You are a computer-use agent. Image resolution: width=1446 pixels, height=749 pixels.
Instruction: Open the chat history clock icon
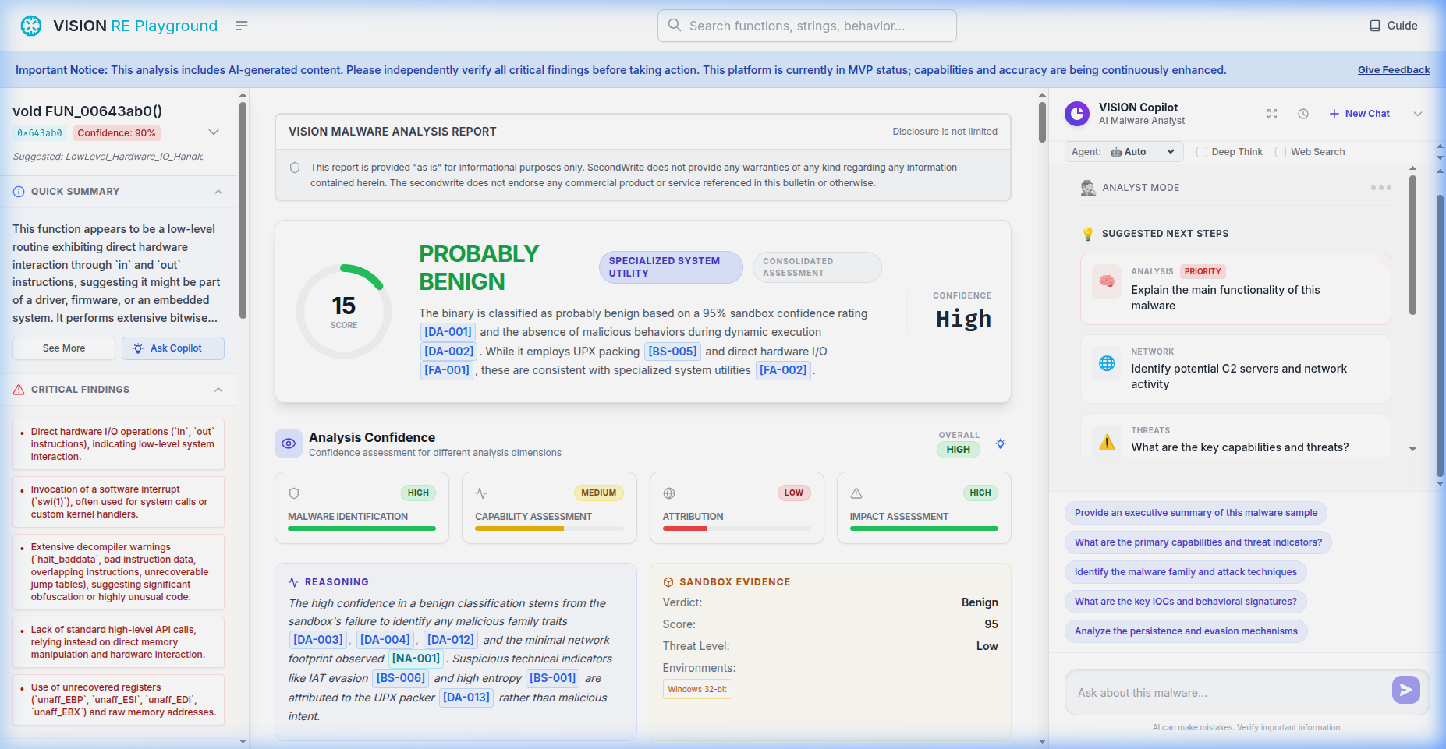coord(1303,114)
